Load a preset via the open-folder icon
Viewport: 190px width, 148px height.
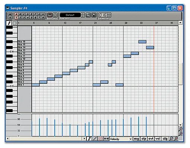[x=88, y=15]
